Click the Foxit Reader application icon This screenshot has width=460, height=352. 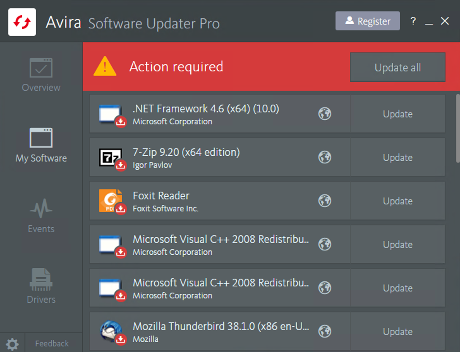click(110, 201)
